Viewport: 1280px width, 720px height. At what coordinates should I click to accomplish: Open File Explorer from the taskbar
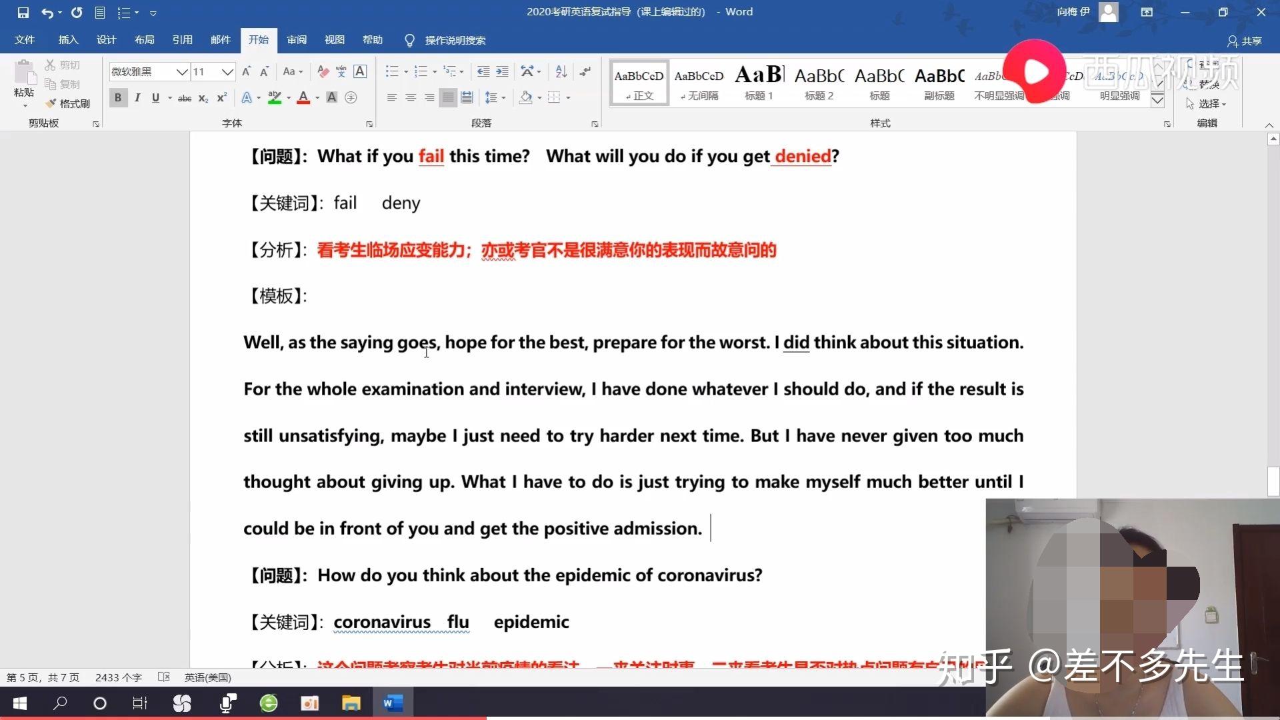pos(351,703)
